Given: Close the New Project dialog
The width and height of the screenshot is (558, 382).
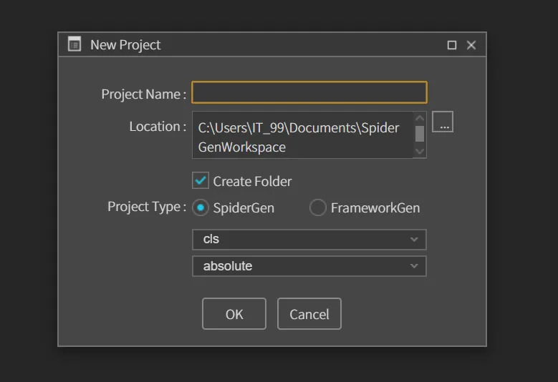Looking at the screenshot, I should (x=471, y=45).
